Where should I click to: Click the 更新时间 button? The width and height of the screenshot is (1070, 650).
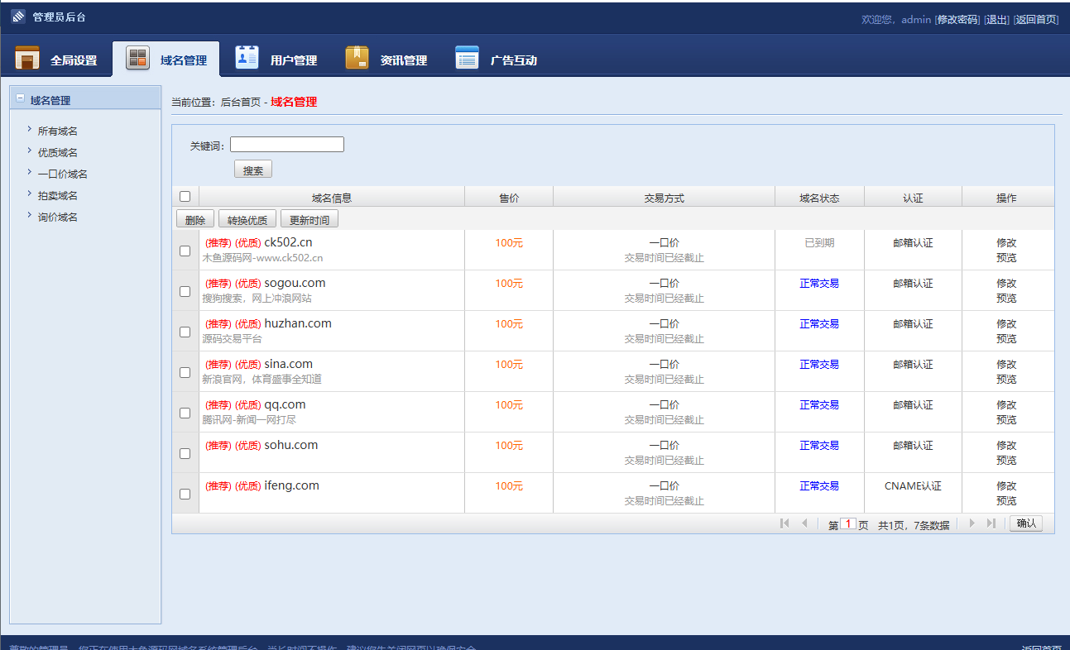click(309, 220)
